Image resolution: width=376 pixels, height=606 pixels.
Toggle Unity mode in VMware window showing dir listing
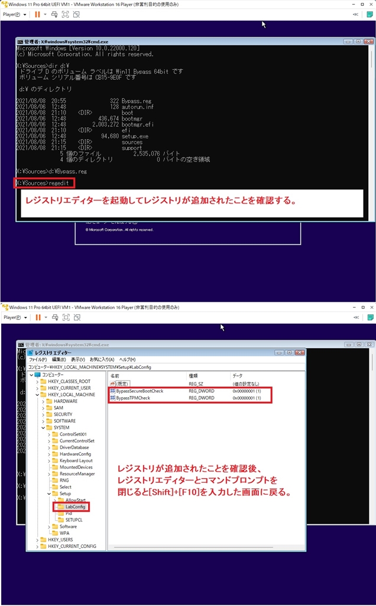point(76,14)
